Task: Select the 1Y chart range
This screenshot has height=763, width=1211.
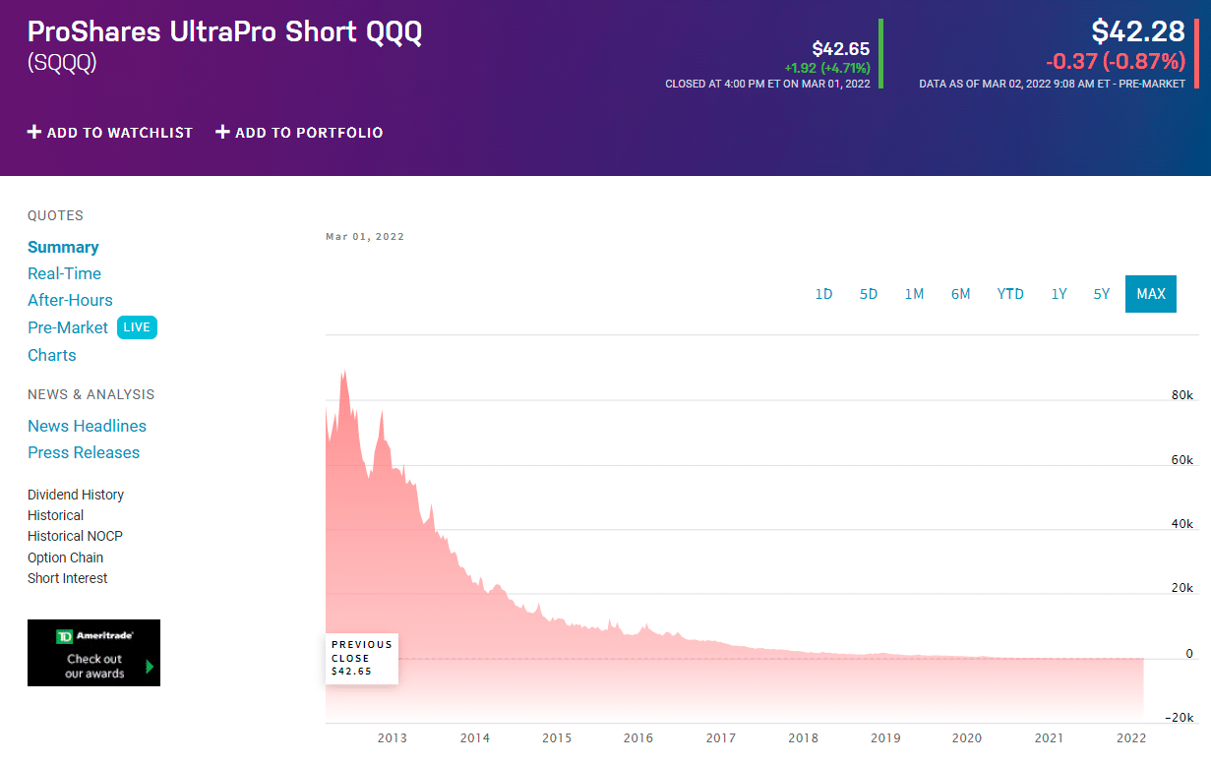Action: pyautogui.click(x=1059, y=294)
